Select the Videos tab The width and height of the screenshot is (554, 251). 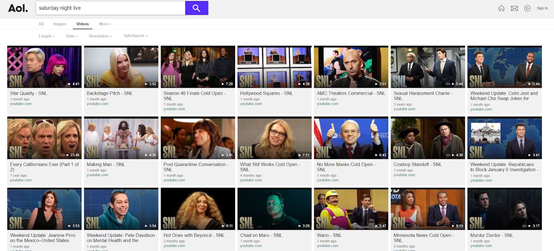coord(82,24)
